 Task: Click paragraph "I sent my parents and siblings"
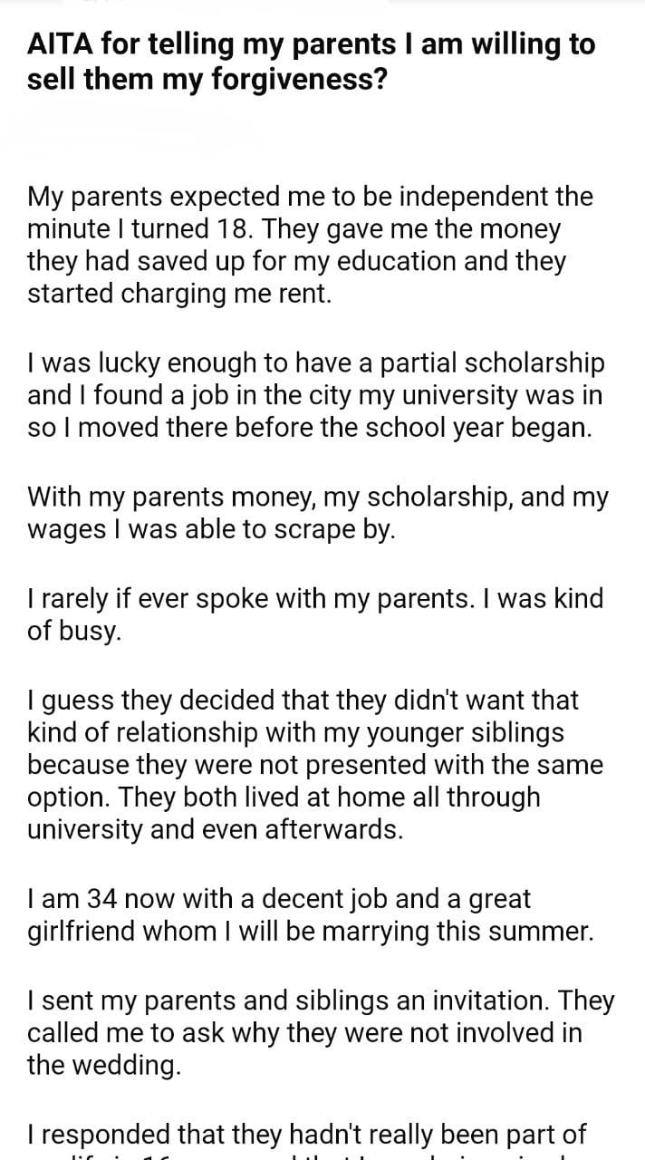tap(321, 1033)
